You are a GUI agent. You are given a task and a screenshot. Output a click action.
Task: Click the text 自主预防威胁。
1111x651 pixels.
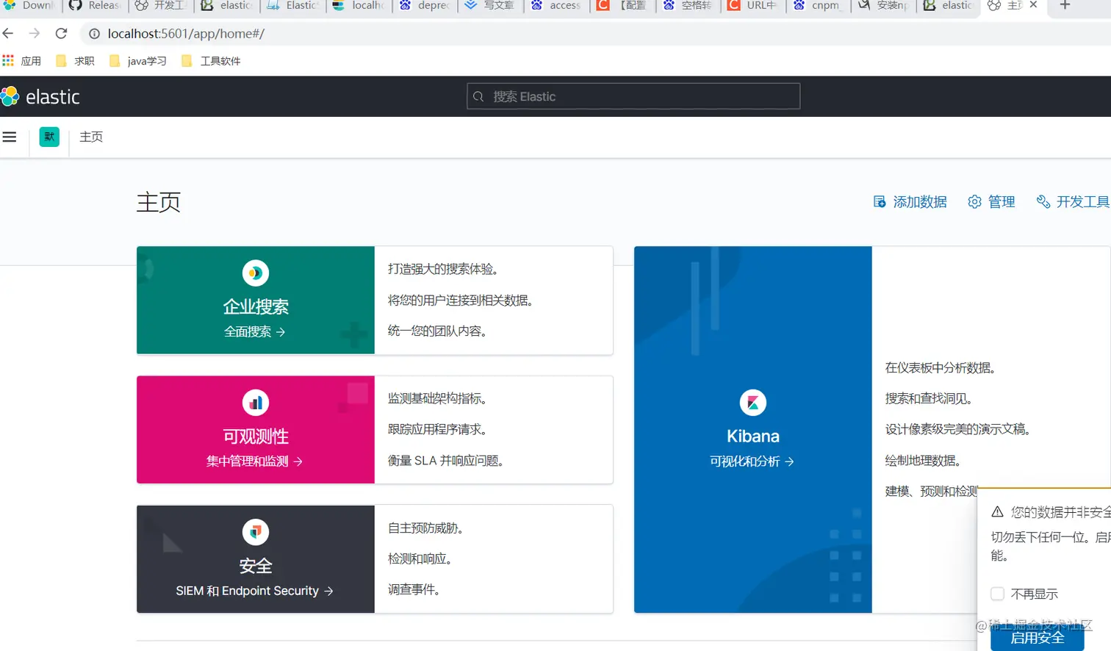click(425, 528)
